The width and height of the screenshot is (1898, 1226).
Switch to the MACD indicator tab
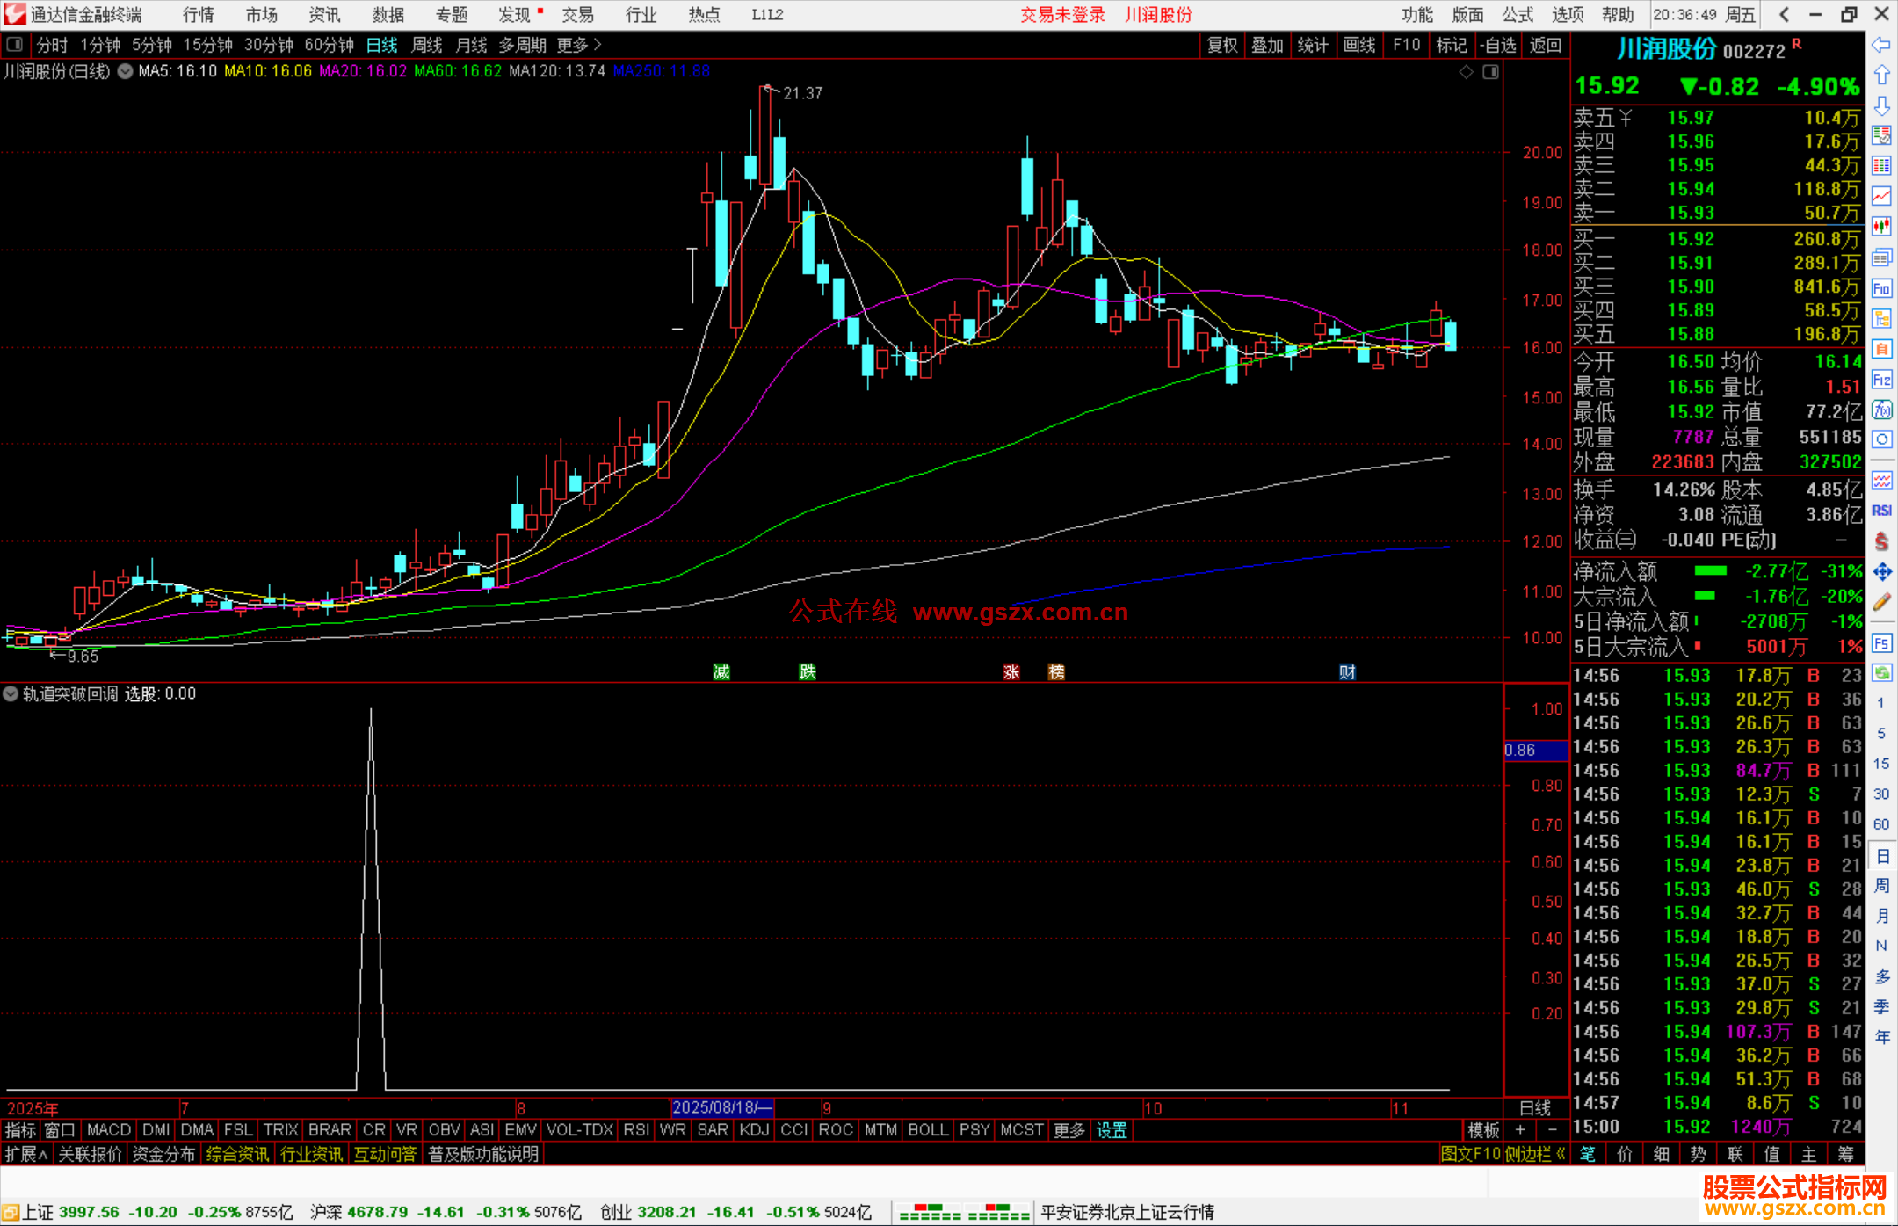pyautogui.click(x=109, y=1130)
